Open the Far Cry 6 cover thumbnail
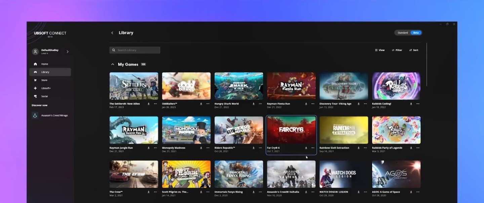Screen dimensions: 484x203 (x=291, y=130)
